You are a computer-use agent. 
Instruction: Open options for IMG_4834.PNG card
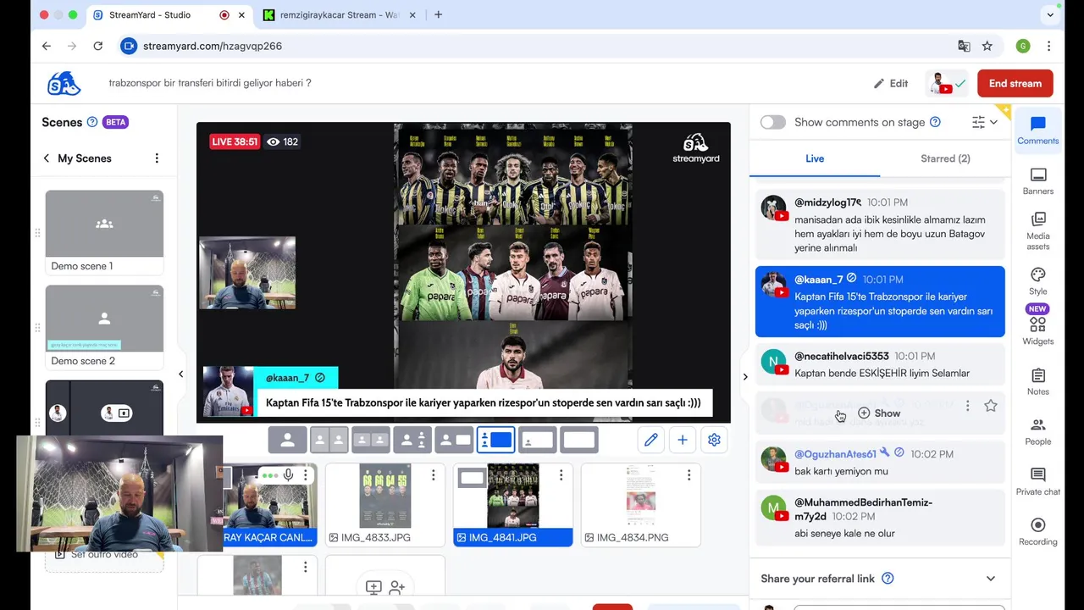tap(689, 475)
